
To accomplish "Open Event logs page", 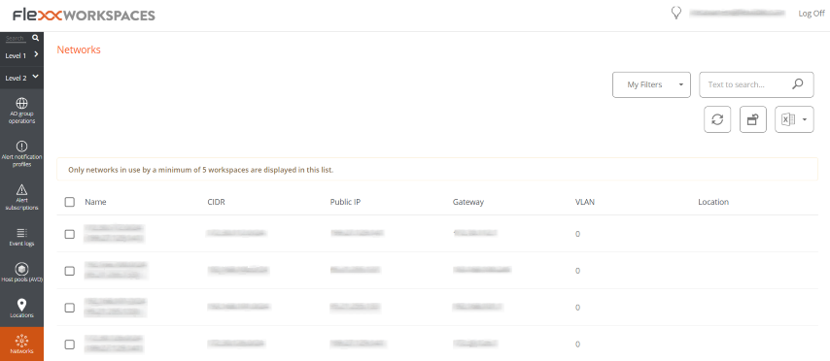I will point(21,237).
